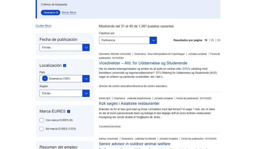Show 10 results per page
This screenshot has width=266, height=149.
tap(206, 40)
